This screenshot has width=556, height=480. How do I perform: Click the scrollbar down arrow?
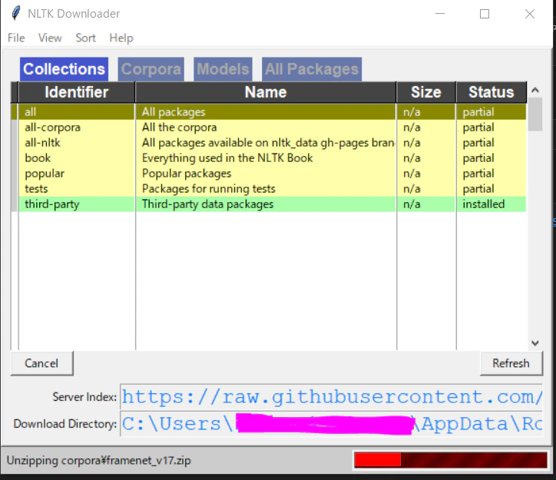pos(535,343)
